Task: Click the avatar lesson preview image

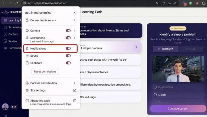Action: pos(178,69)
